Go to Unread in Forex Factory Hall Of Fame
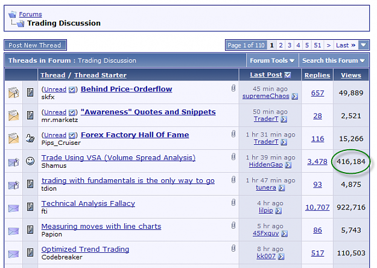Viewport: 377px width, 268px height. click(x=55, y=135)
